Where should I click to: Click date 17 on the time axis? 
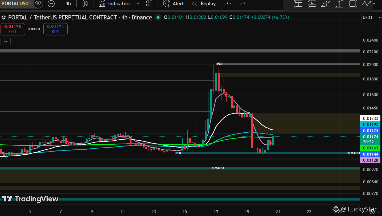pyautogui.click(x=216, y=212)
